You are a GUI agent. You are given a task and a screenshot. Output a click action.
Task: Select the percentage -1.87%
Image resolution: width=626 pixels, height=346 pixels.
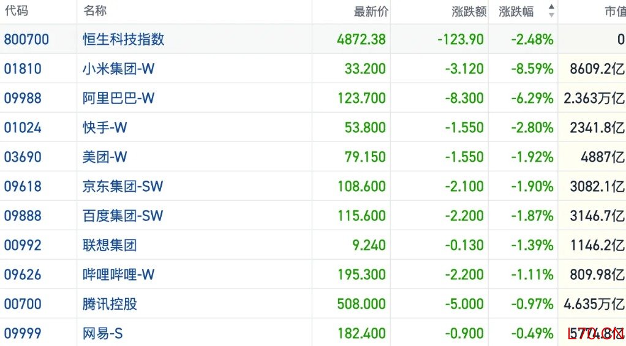click(x=532, y=216)
